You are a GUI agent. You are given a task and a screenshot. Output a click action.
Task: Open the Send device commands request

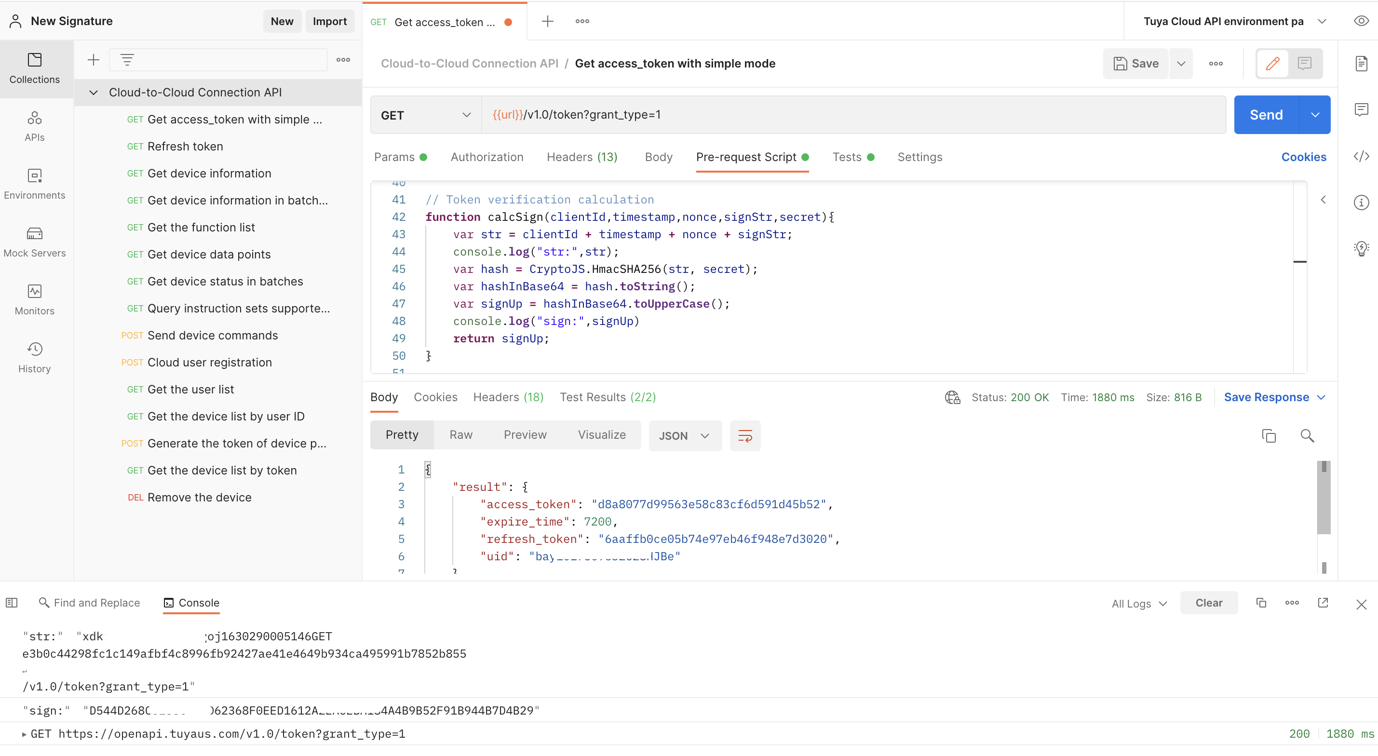point(212,336)
